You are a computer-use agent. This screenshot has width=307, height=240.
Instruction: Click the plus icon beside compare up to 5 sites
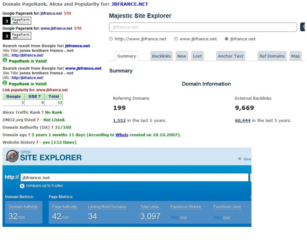22,186
